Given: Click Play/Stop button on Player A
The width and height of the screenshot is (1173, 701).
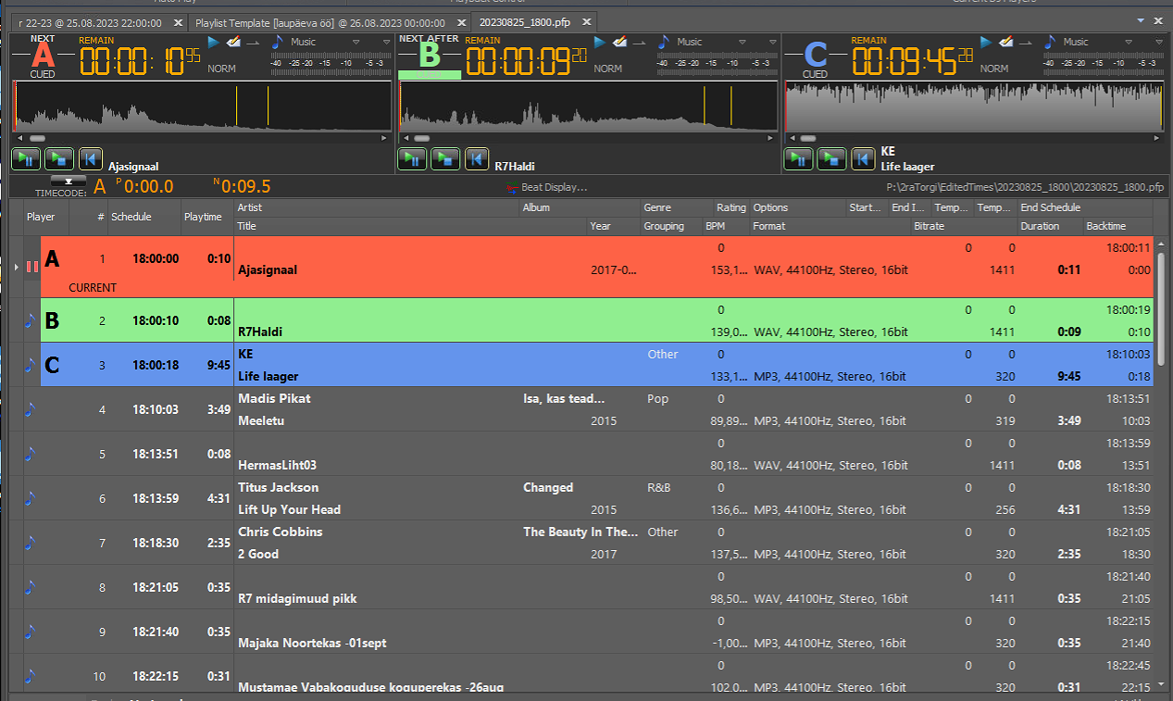Looking at the screenshot, I should click(x=58, y=159).
